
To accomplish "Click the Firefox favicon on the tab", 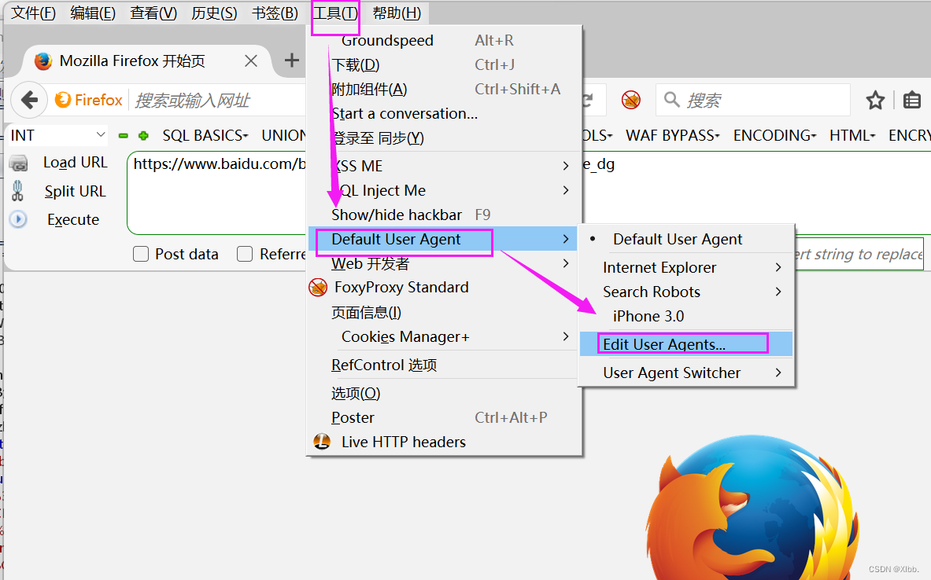I will pos(43,61).
